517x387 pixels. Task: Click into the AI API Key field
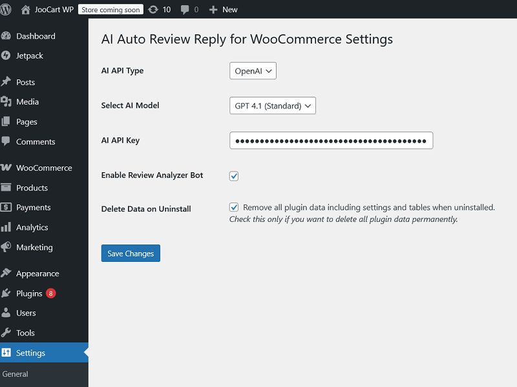pos(331,141)
